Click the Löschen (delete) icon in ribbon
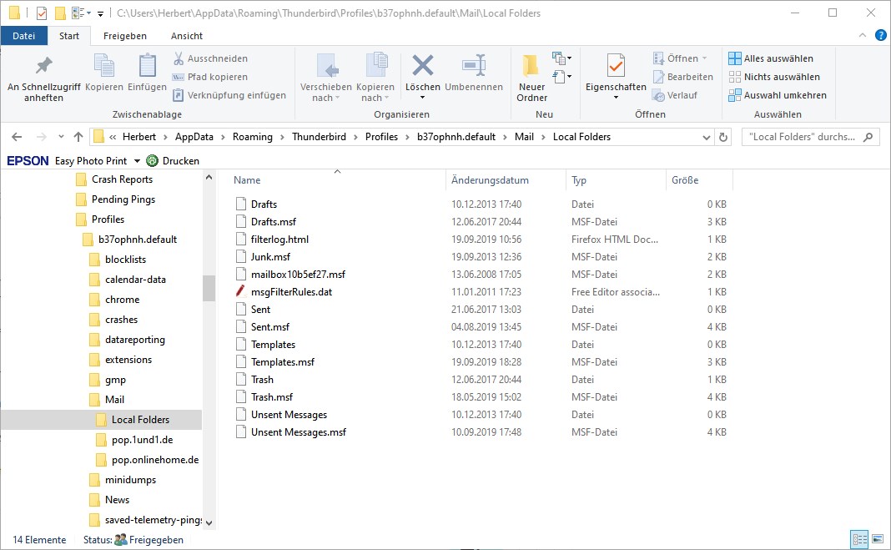The image size is (891, 550). coord(423,67)
